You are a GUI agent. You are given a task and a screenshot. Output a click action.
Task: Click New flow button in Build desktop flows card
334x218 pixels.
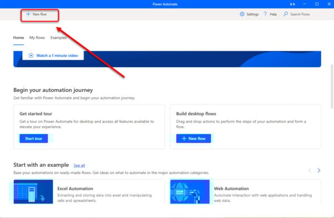click(193, 138)
